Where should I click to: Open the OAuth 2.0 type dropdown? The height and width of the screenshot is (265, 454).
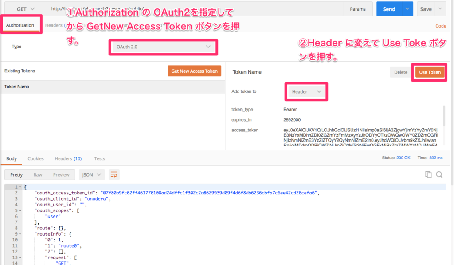(x=163, y=47)
